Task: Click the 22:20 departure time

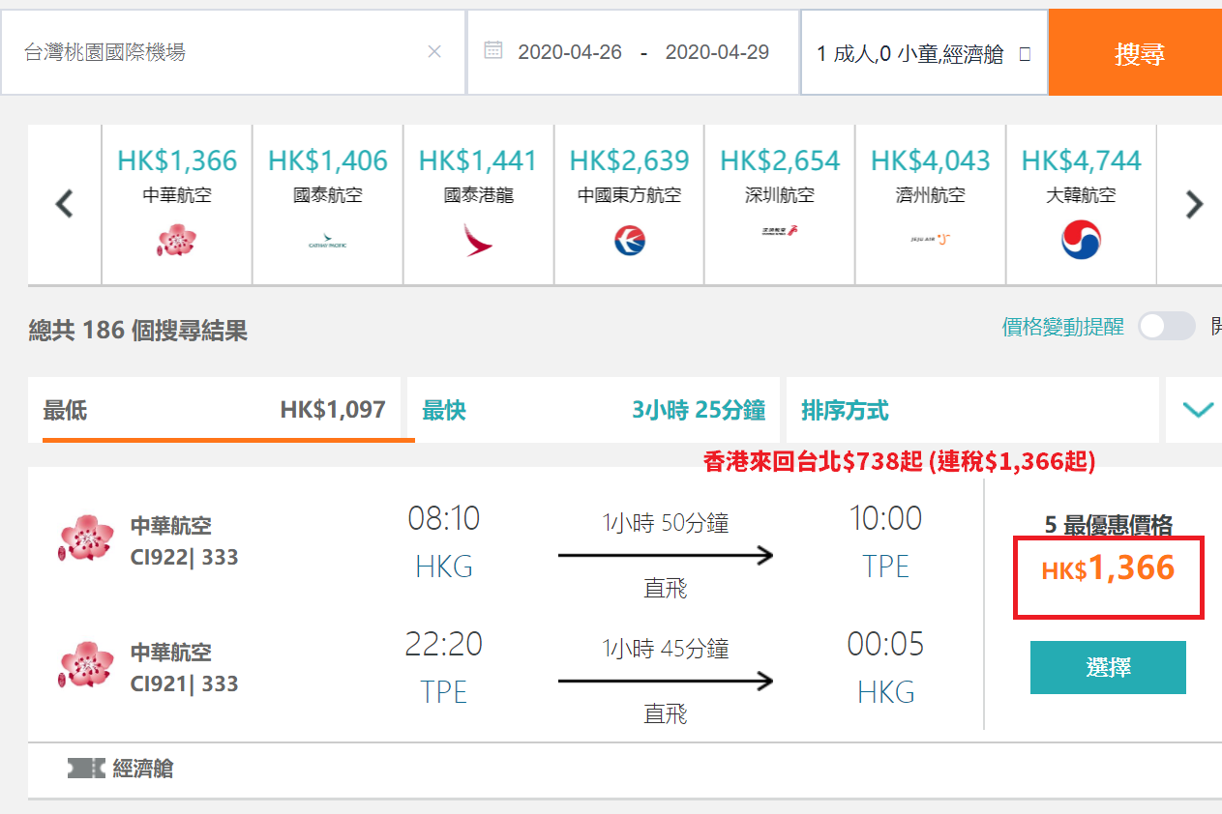Action: tap(444, 644)
